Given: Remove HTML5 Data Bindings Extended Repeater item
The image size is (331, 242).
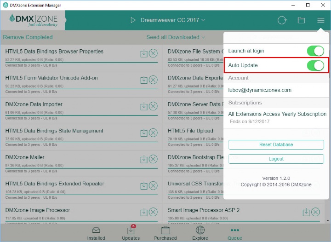Looking at the screenshot, I should point(153,185).
